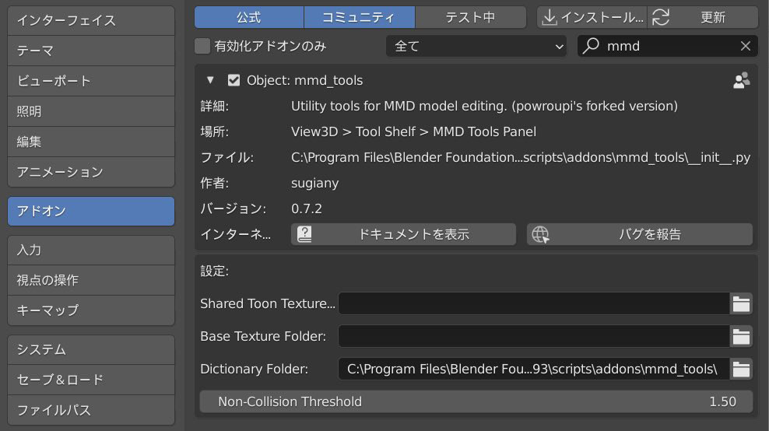Click the download icon on the インストール button

tap(550, 18)
